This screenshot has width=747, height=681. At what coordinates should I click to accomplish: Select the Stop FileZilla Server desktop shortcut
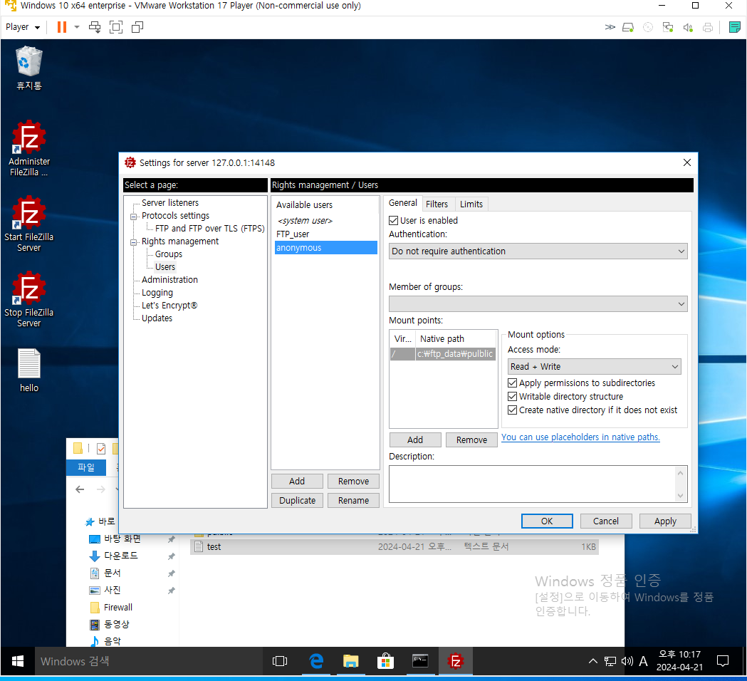(29, 299)
